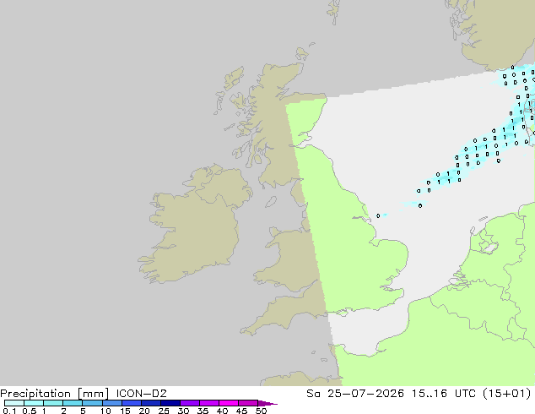
Task: Click the IJsselmeer lake in Netherlands
Action: pos(490,248)
